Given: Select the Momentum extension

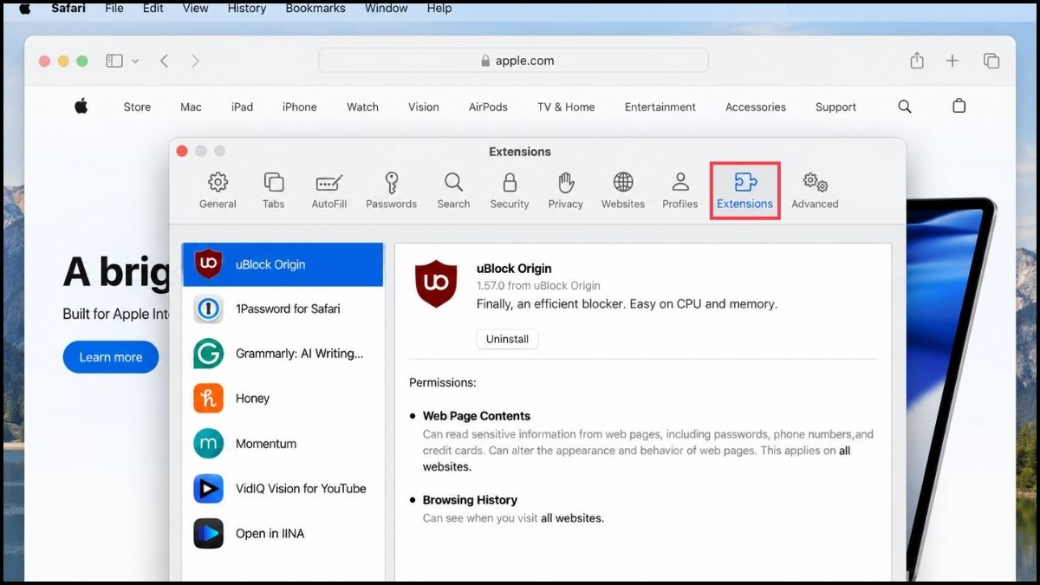Looking at the screenshot, I should click(283, 444).
